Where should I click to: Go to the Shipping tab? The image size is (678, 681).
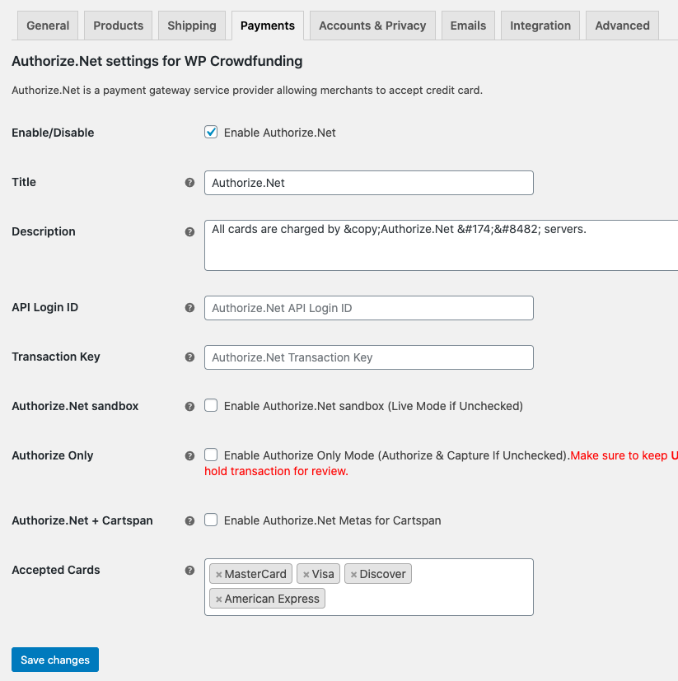point(192,26)
